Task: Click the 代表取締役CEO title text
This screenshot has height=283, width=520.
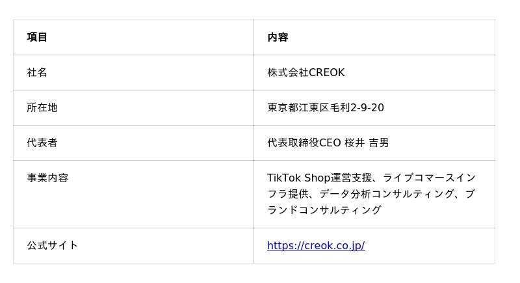Action: click(304, 142)
